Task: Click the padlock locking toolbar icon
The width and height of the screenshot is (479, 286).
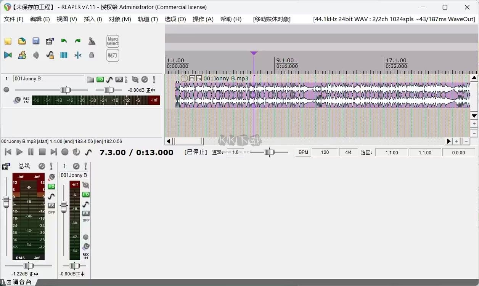Action: pos(92,55)
